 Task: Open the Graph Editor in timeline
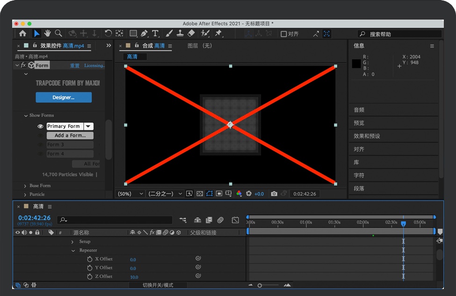coord(235,220)
